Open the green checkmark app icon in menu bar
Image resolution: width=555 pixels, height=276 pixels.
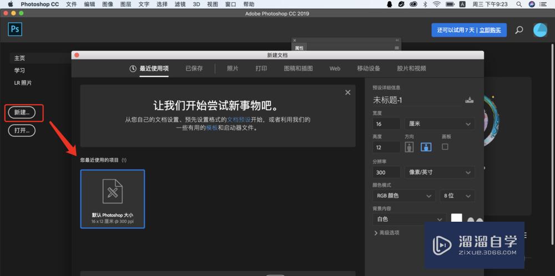[401, 4]
